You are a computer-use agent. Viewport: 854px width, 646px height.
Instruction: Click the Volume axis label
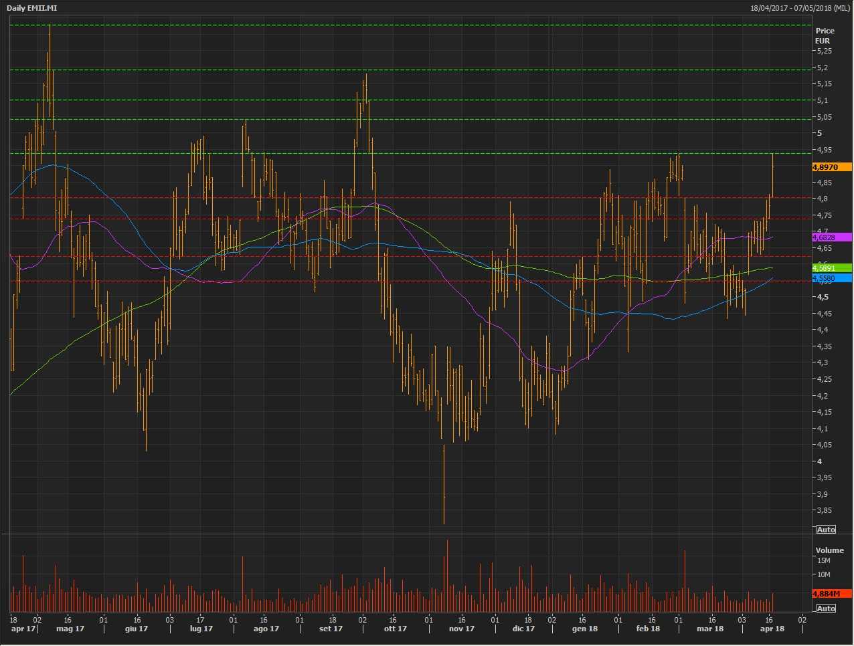coord(829,550)
